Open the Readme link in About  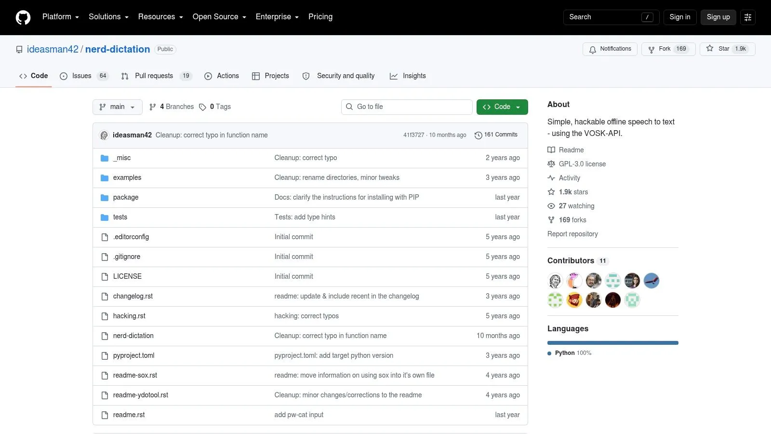(x=566, y=150)
